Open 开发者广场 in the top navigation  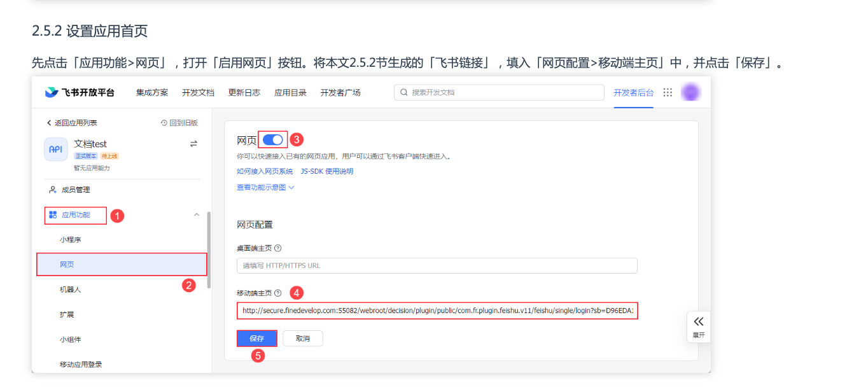point(340,92)
